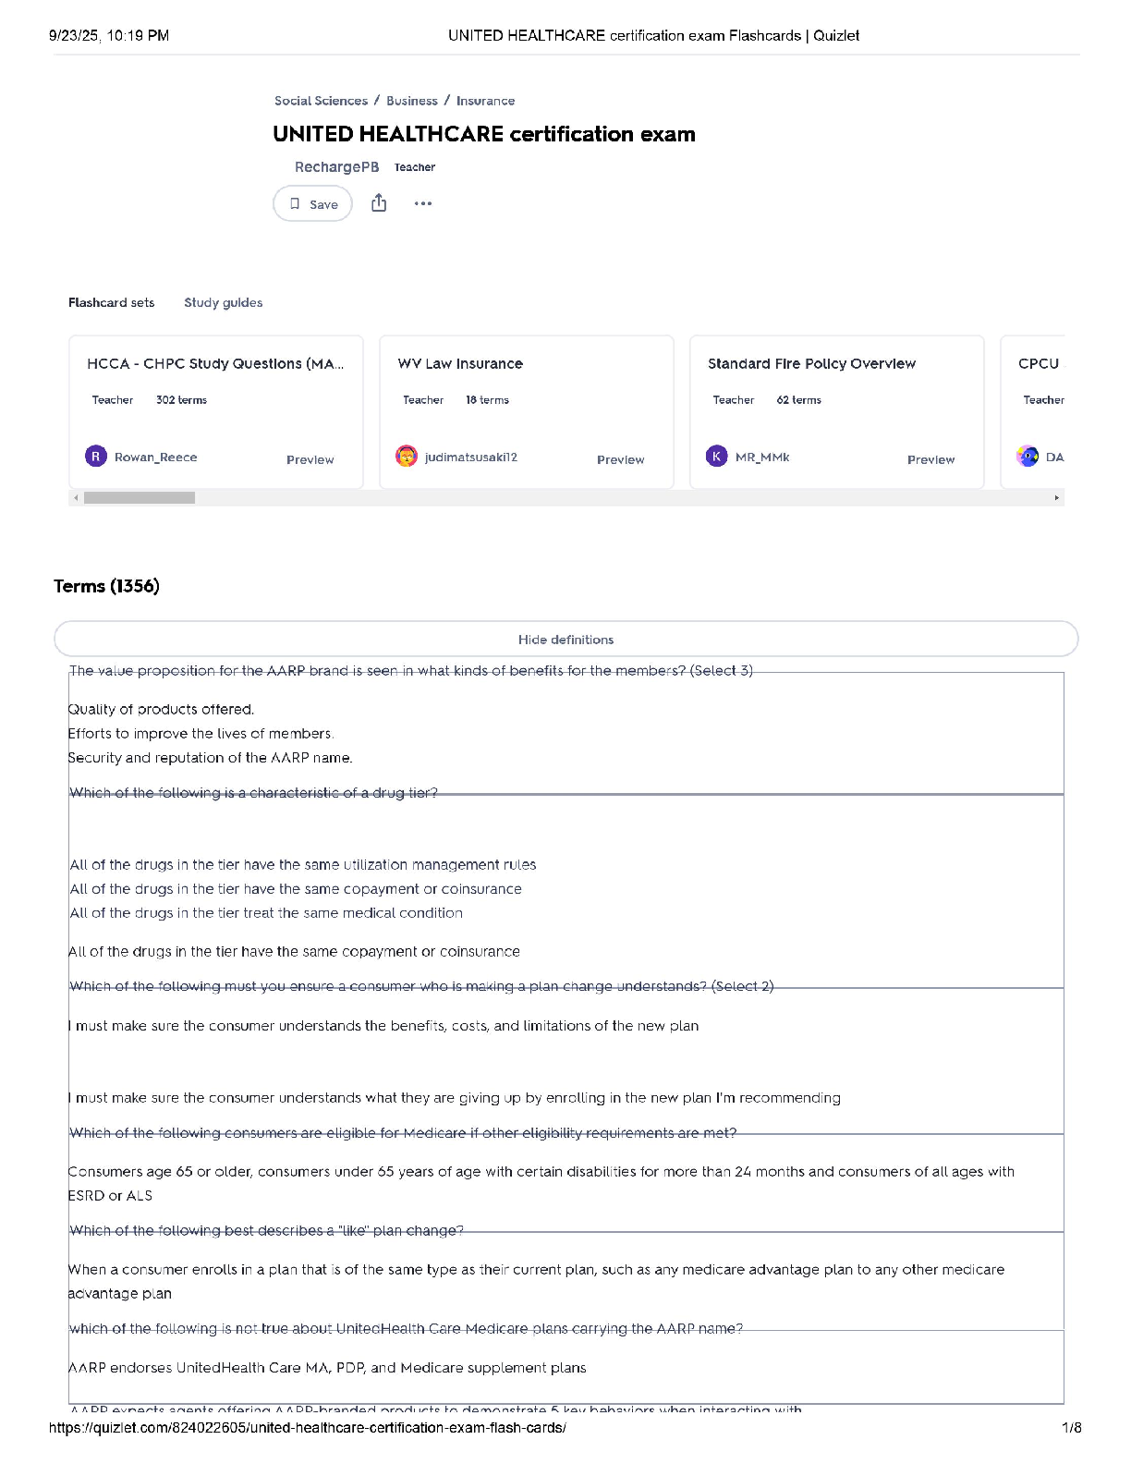
Task: Preview the WV Law Insurance set
Action: tap(620, 459)
